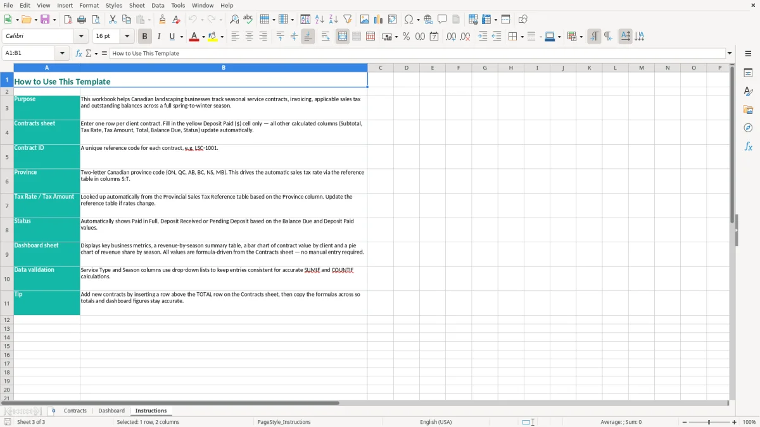Viewport: 760px width, 427px height.
Task: Switch to the Contracts sheet tab
Action: pyautogui.click(x=75, y=411)
